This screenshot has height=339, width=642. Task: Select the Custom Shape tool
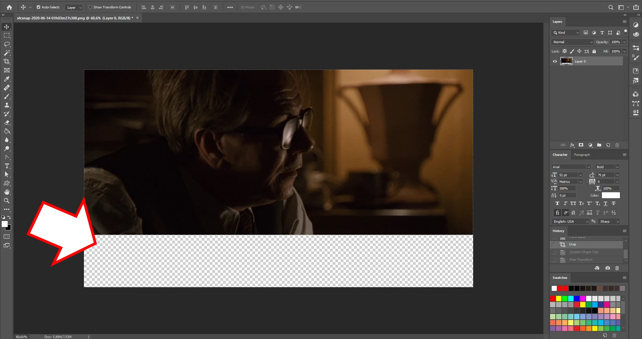[7, 183]
